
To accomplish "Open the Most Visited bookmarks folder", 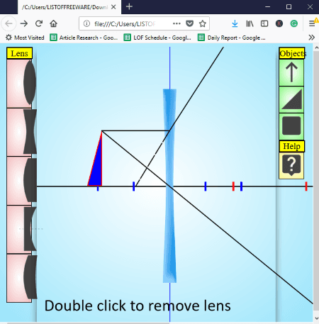I will [x=25, y=38].
